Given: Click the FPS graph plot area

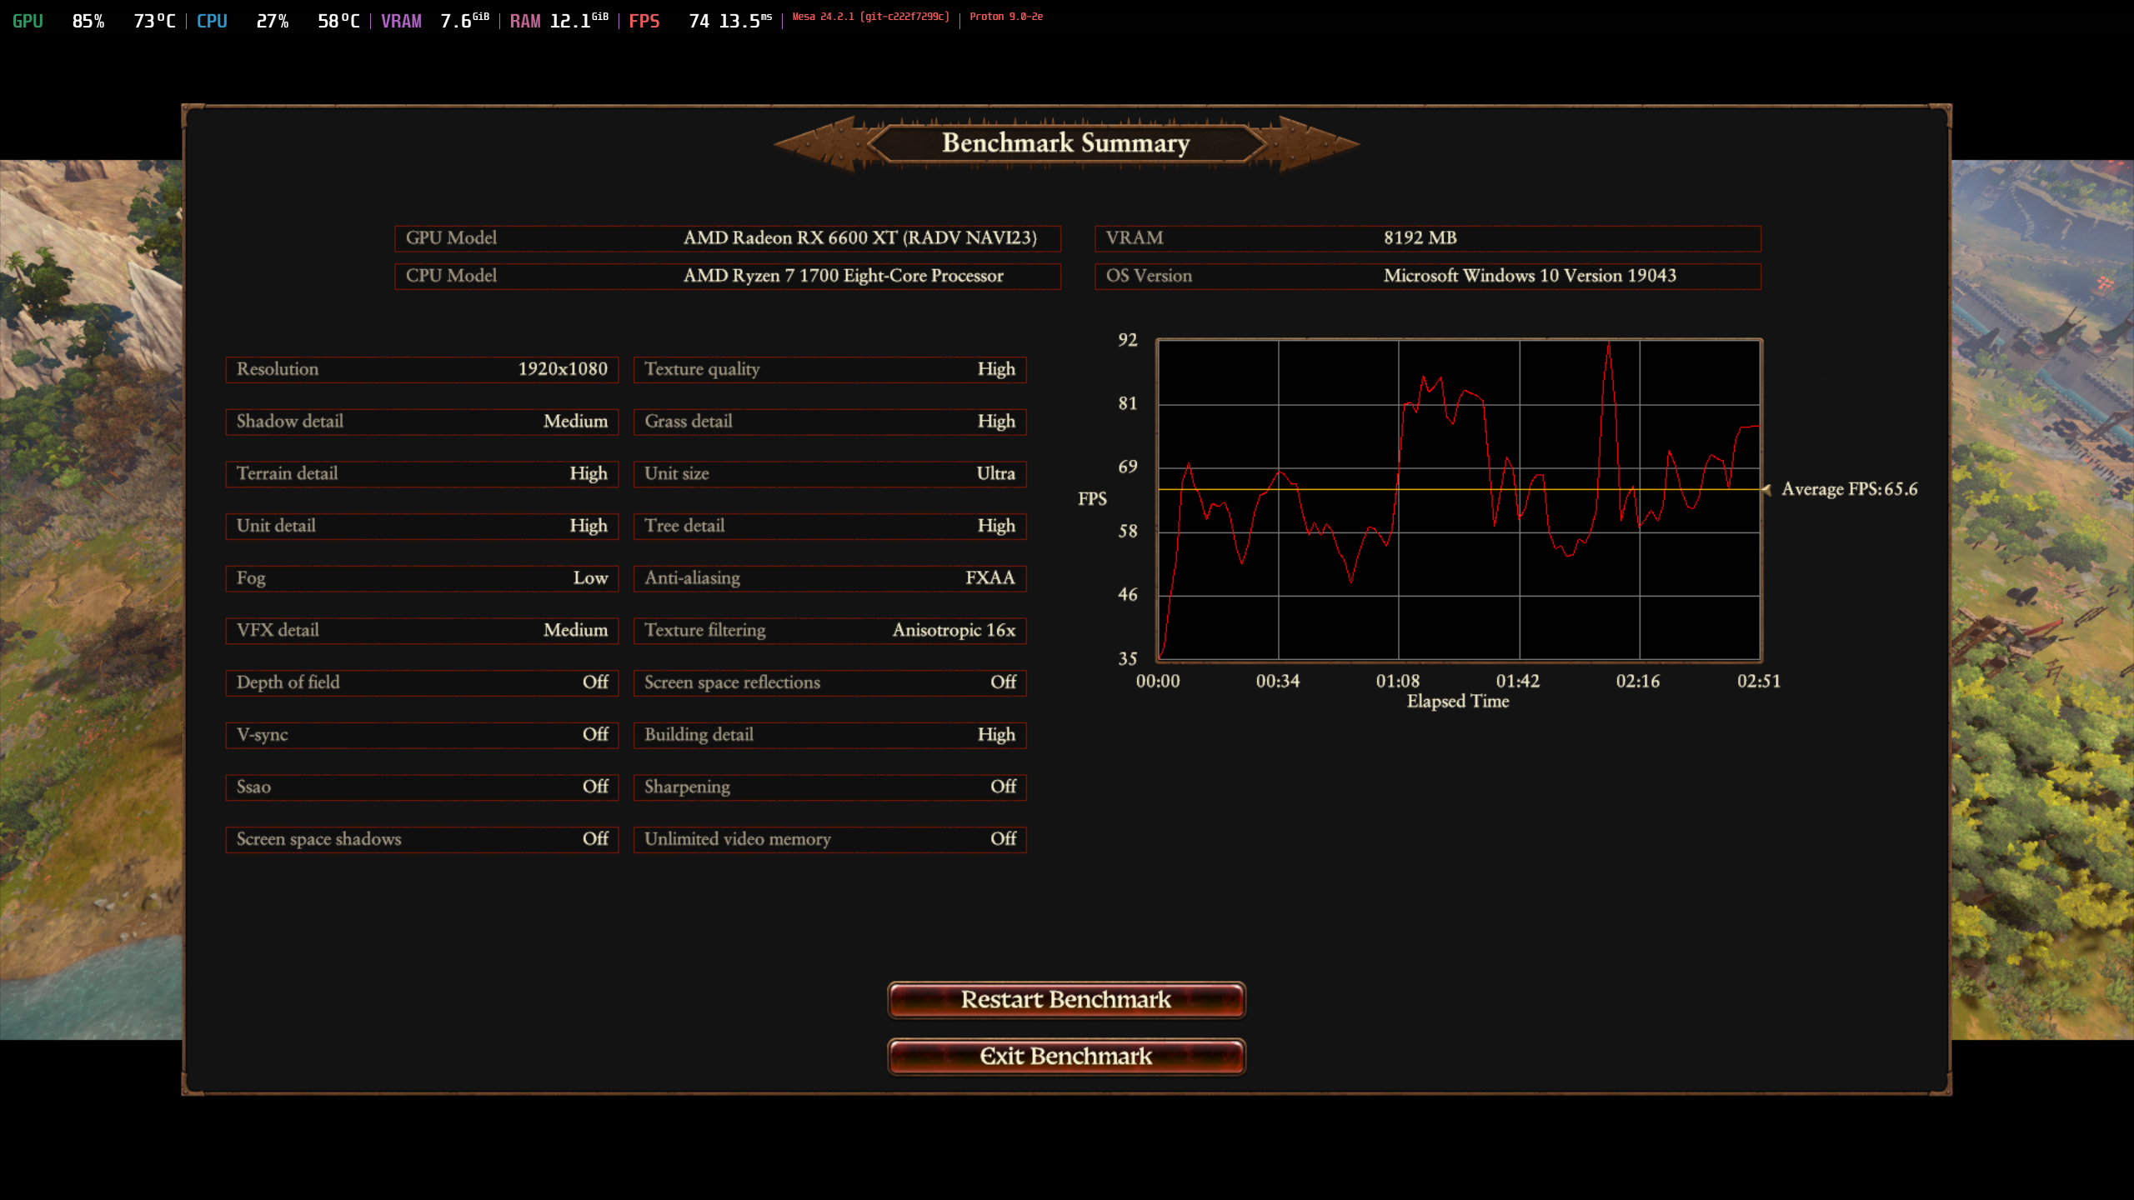Looking at the screenshot, I should (1459, 499).
